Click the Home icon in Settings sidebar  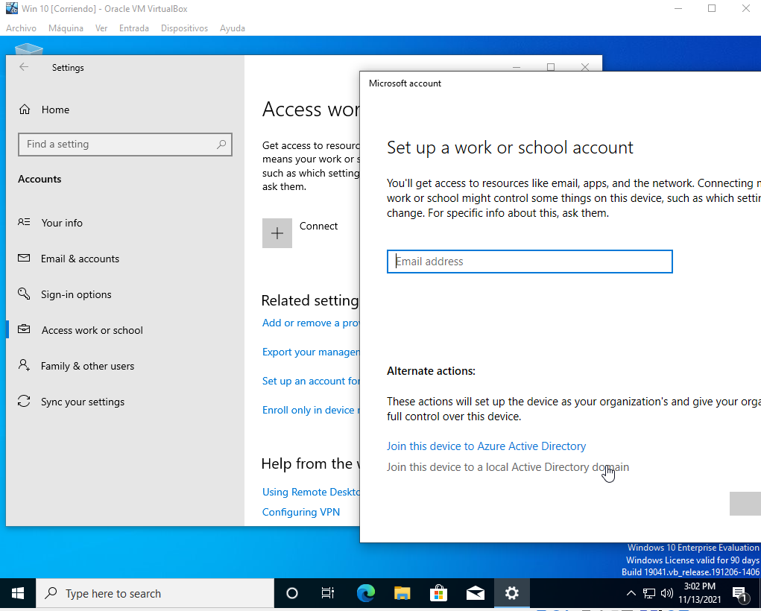tap(25, 110)
